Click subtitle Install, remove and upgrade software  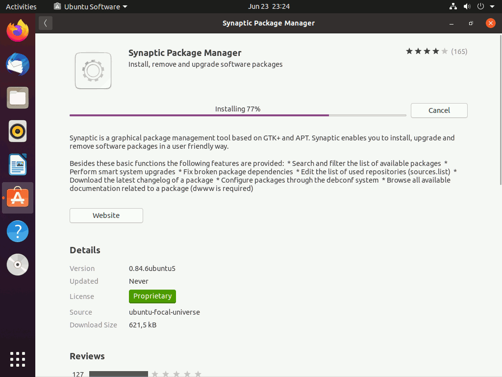(x=205, y=64)
